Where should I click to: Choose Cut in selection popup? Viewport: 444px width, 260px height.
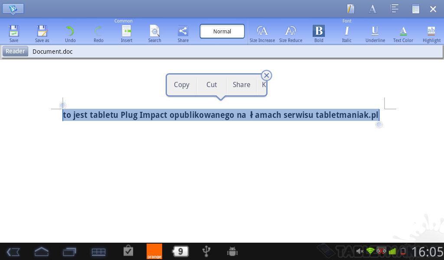(212, 85)
